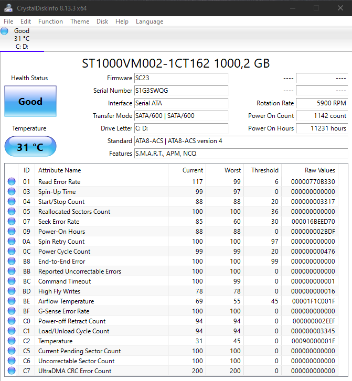
Task: Open the Disk menu
Action: 102,21
